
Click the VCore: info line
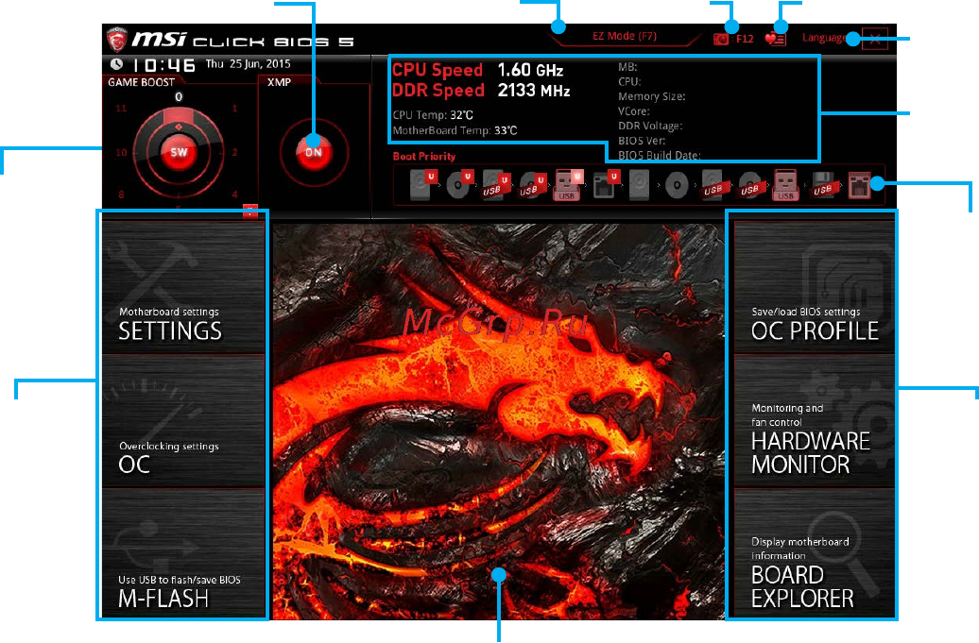click(634, 111)
